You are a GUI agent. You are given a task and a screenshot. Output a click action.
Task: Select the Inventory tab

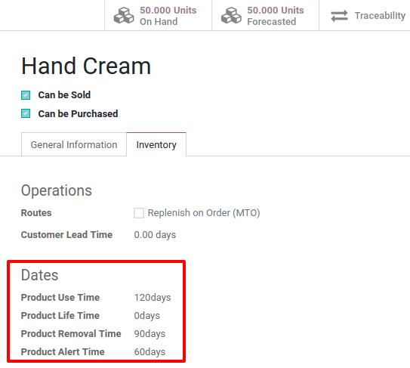pyautogui.click(x=156, y=144)
